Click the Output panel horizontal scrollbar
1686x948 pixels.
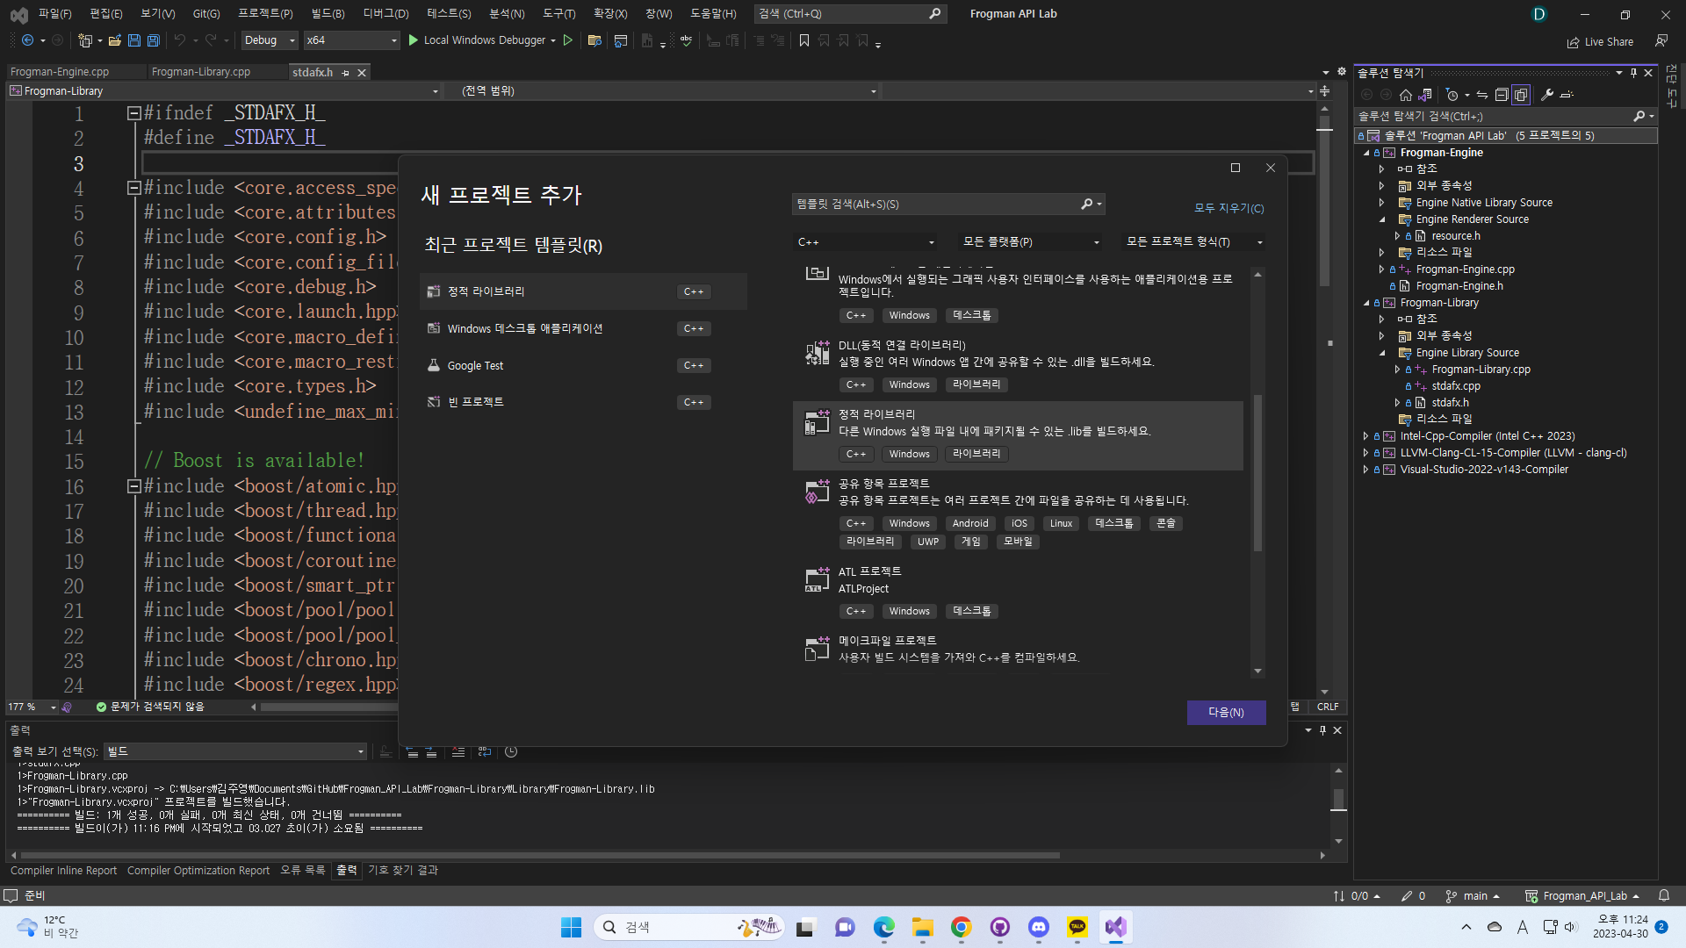point(540,855)
